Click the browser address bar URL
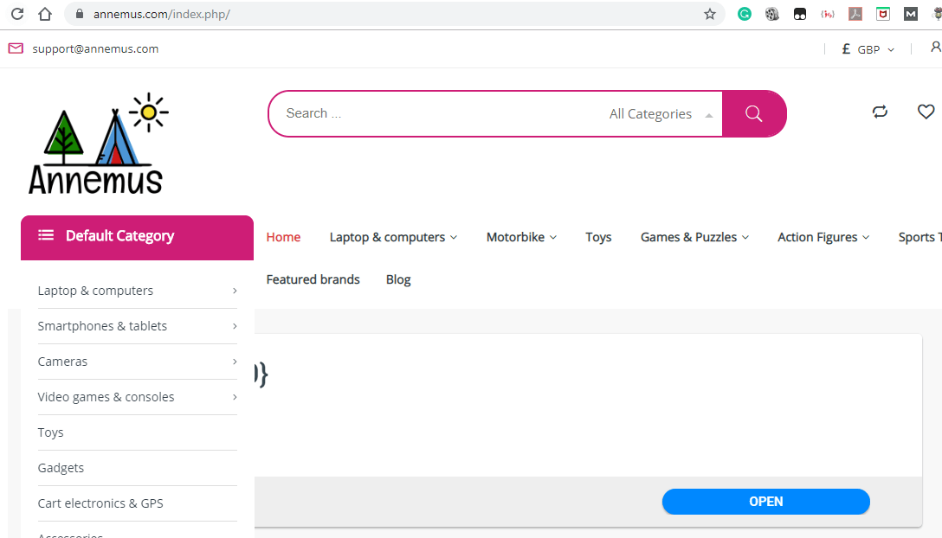Viewport: 942px width, 538px height. click(x=162, y=14)
